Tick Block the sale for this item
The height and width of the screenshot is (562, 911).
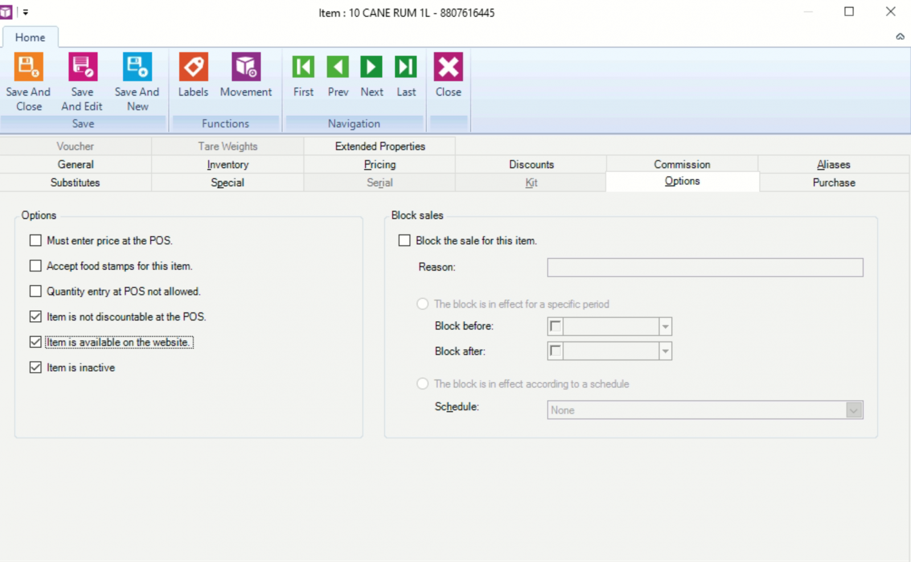coord(404,240)
